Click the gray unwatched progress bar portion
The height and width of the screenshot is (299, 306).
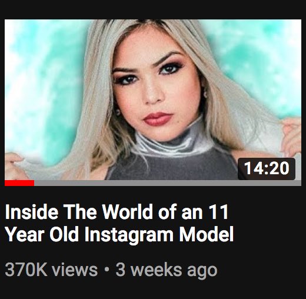coord(168,183)
